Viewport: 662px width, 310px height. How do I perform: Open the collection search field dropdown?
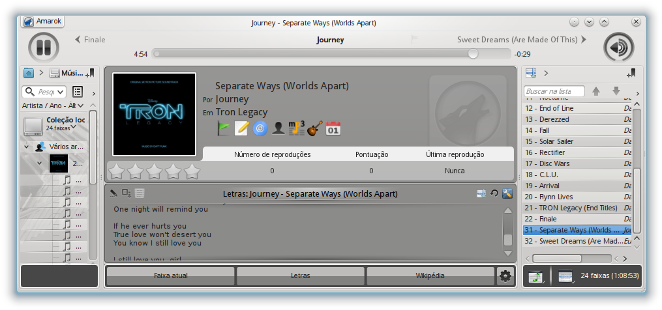tap(61, 92)
